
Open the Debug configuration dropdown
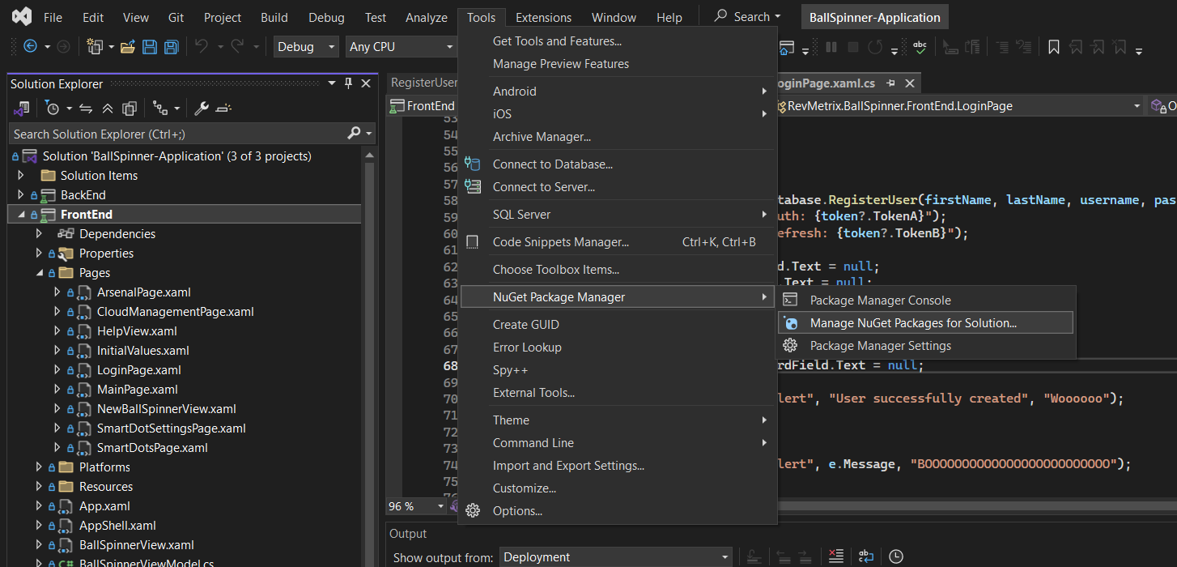pos(306,47)
